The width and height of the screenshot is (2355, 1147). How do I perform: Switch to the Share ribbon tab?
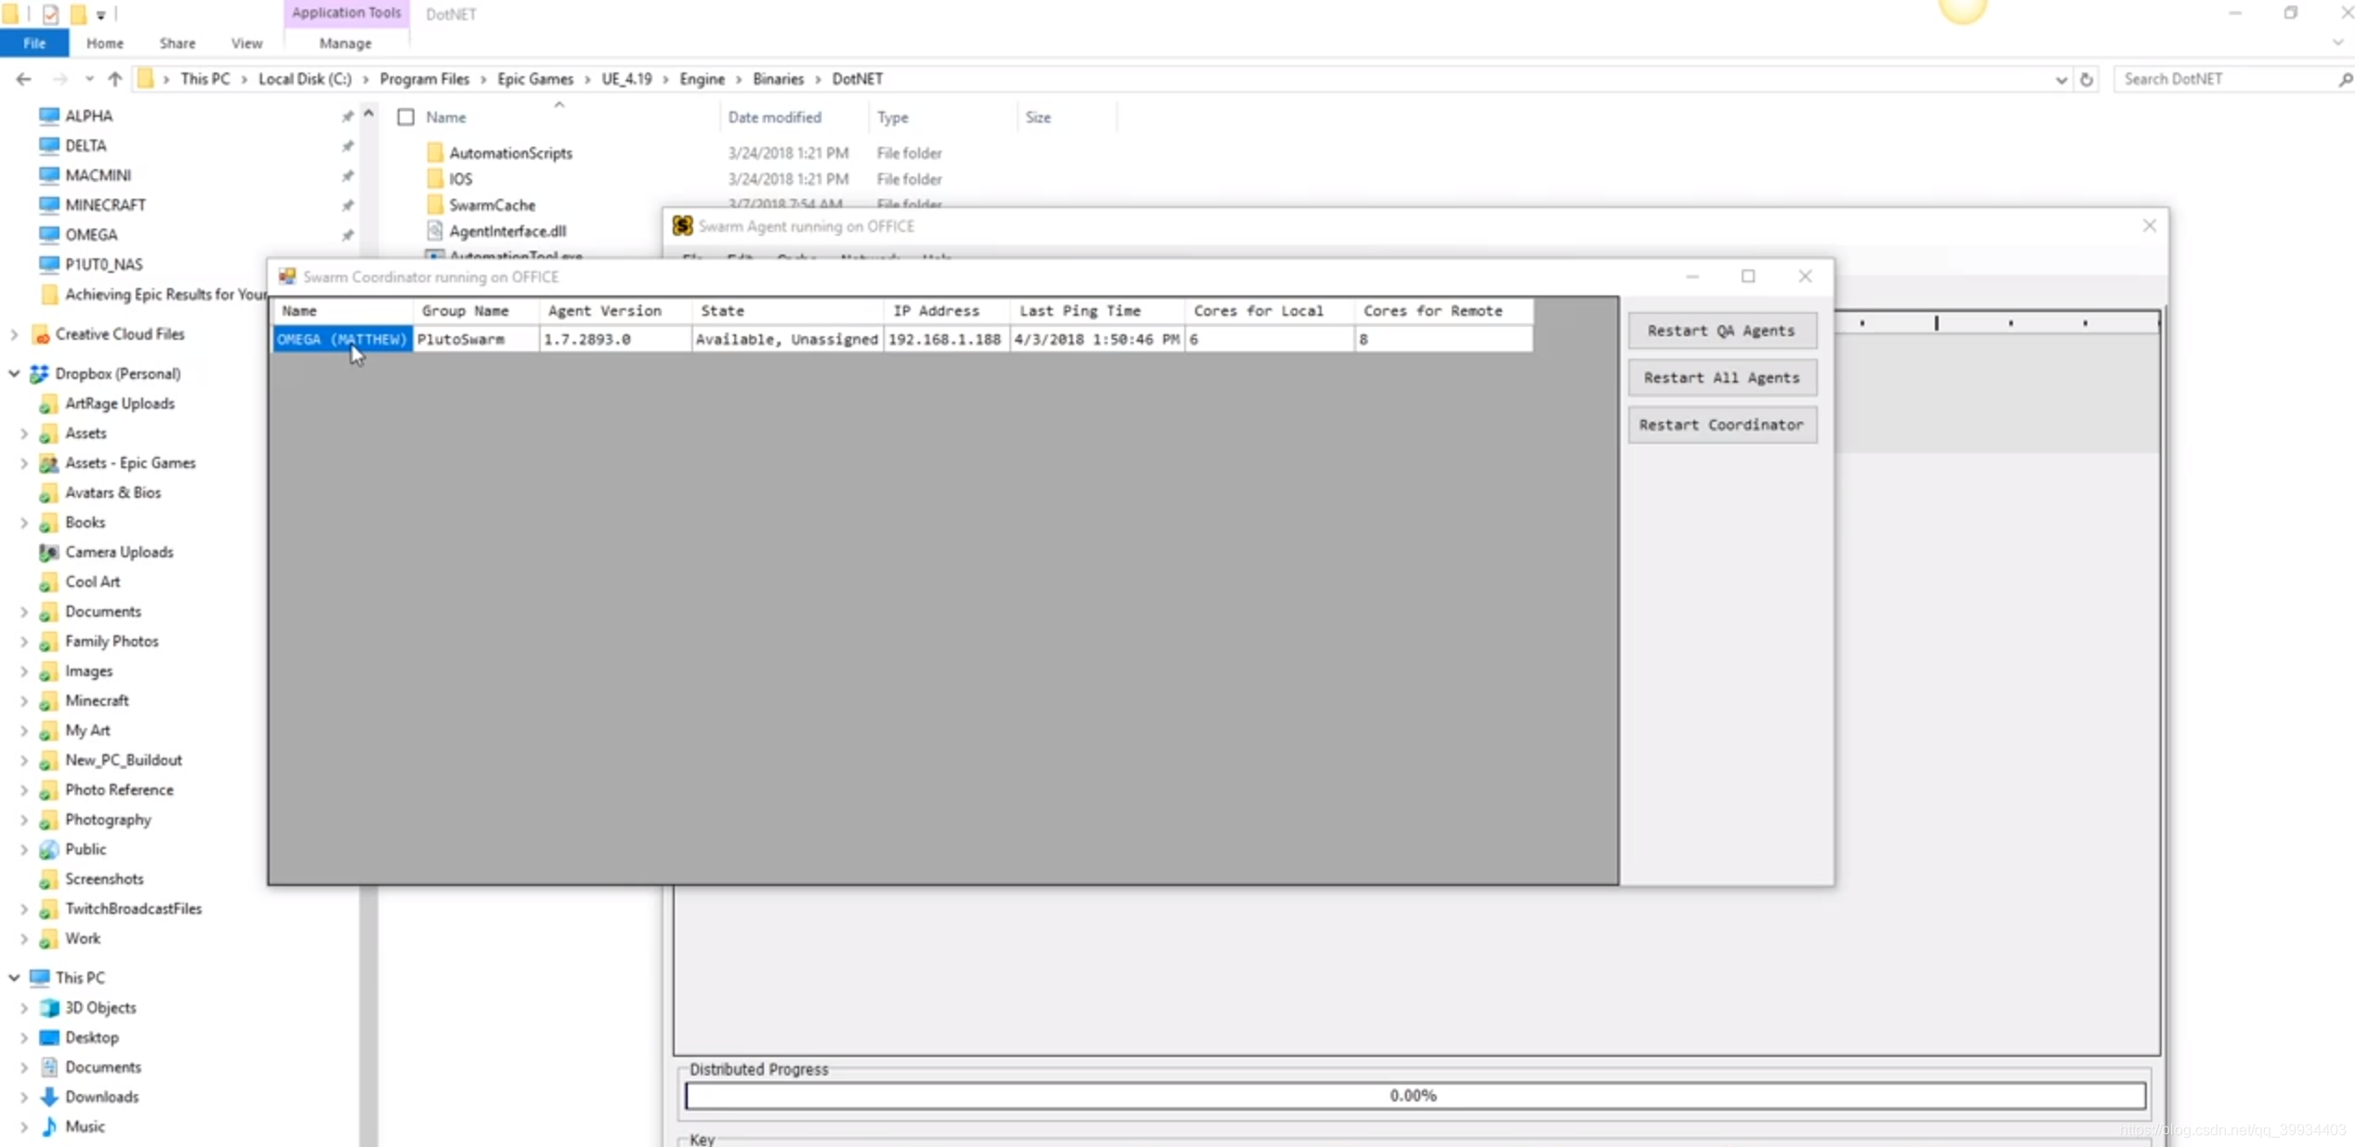click(x=177, y=43)
